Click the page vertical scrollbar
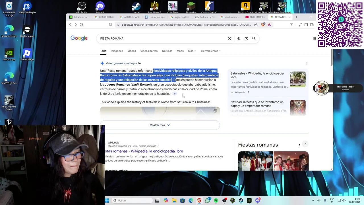The width and height of the screenshot is (364, 205). tap(332, 57)
